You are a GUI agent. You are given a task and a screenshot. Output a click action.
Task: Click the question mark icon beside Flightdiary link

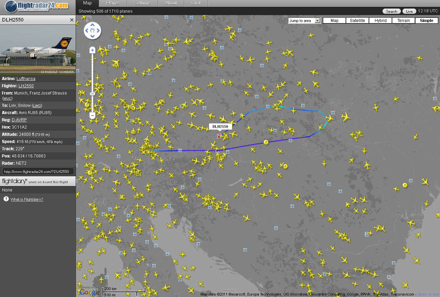click(x=6, y=199)
